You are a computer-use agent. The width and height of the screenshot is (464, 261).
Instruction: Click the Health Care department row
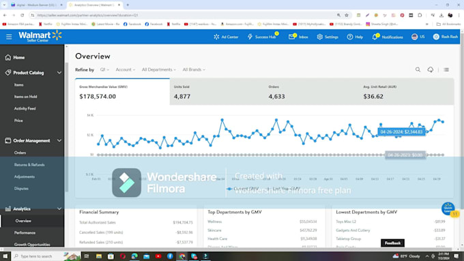262,239
